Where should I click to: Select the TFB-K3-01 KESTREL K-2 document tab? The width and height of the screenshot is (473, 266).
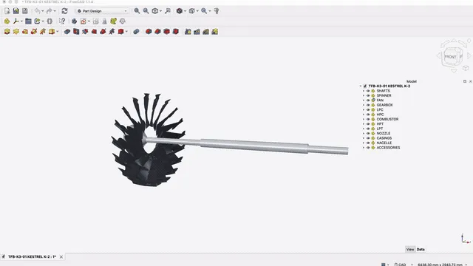[32, 256]
